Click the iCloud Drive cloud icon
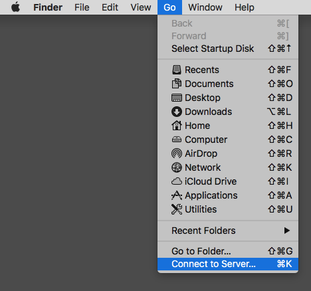The image size is (311, 291). click(177, 181)
